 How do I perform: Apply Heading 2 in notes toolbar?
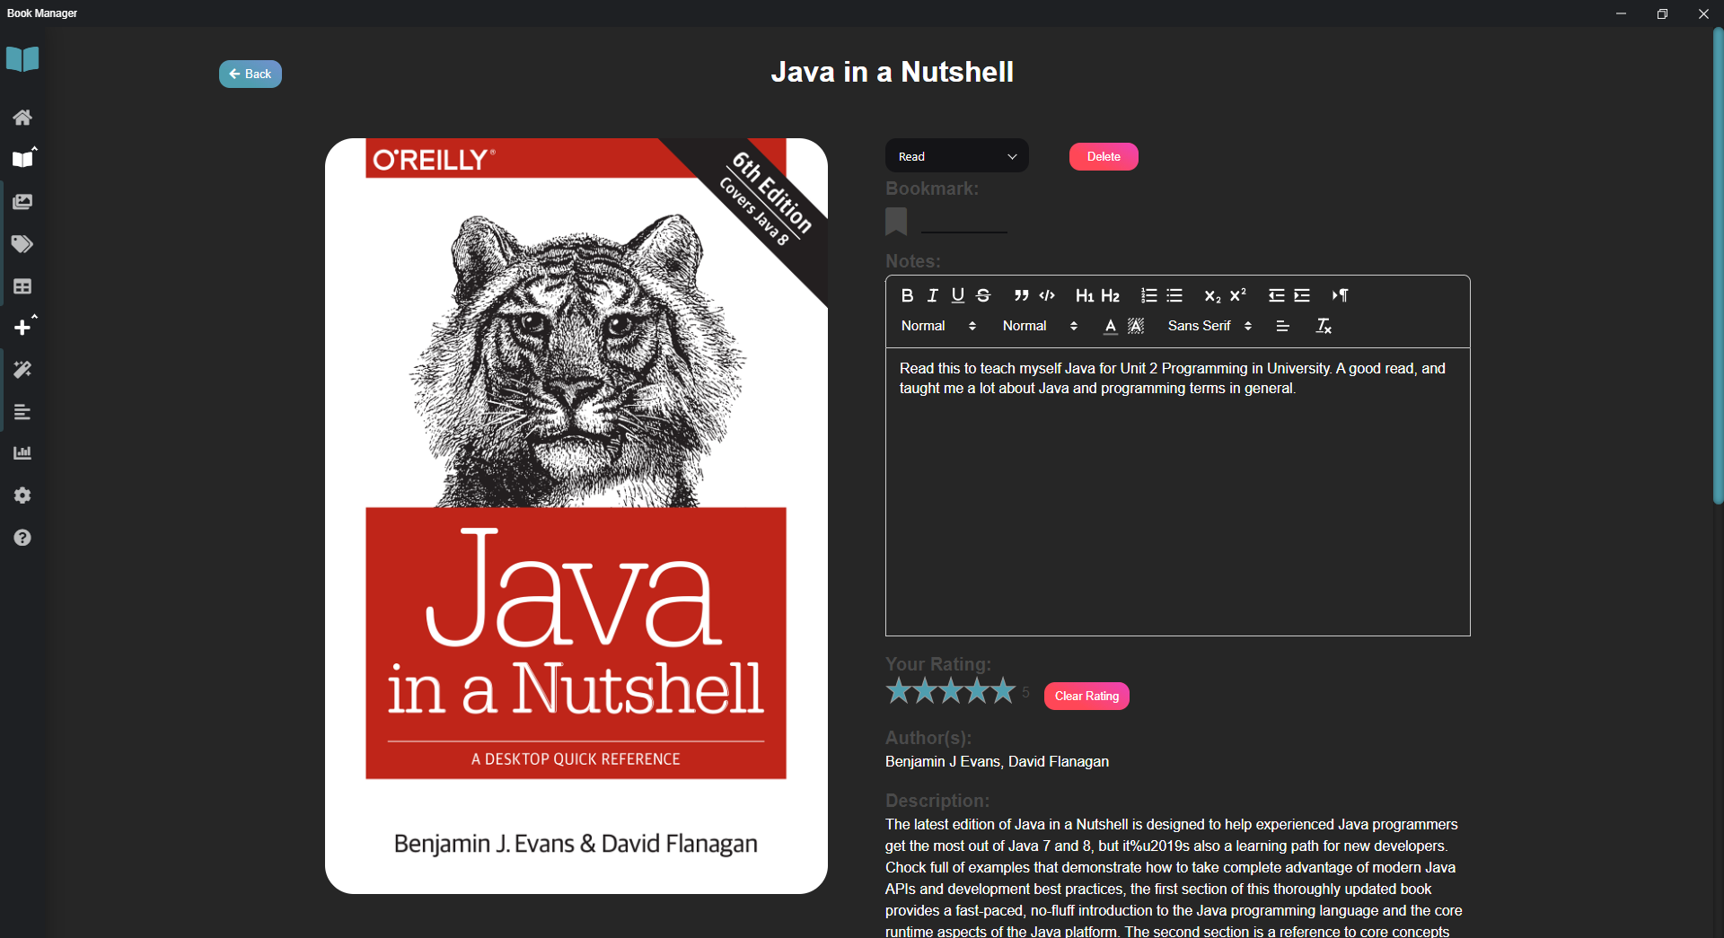tap(1111, 295)
